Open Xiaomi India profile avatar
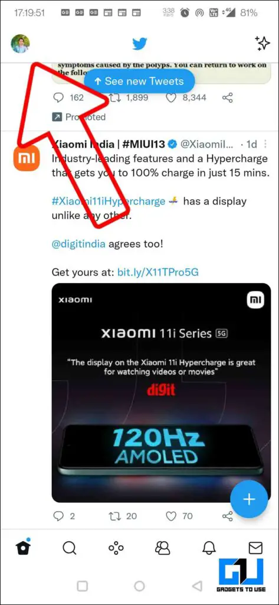 pos(27,158)
